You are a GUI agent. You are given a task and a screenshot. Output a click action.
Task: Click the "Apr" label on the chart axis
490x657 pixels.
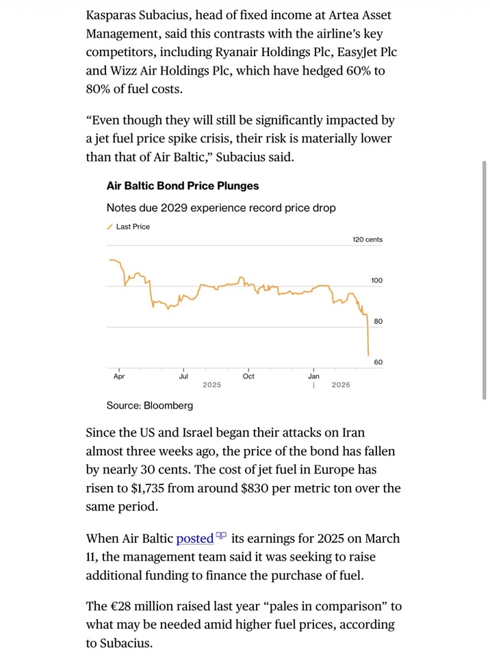click(x=119, y=376)
